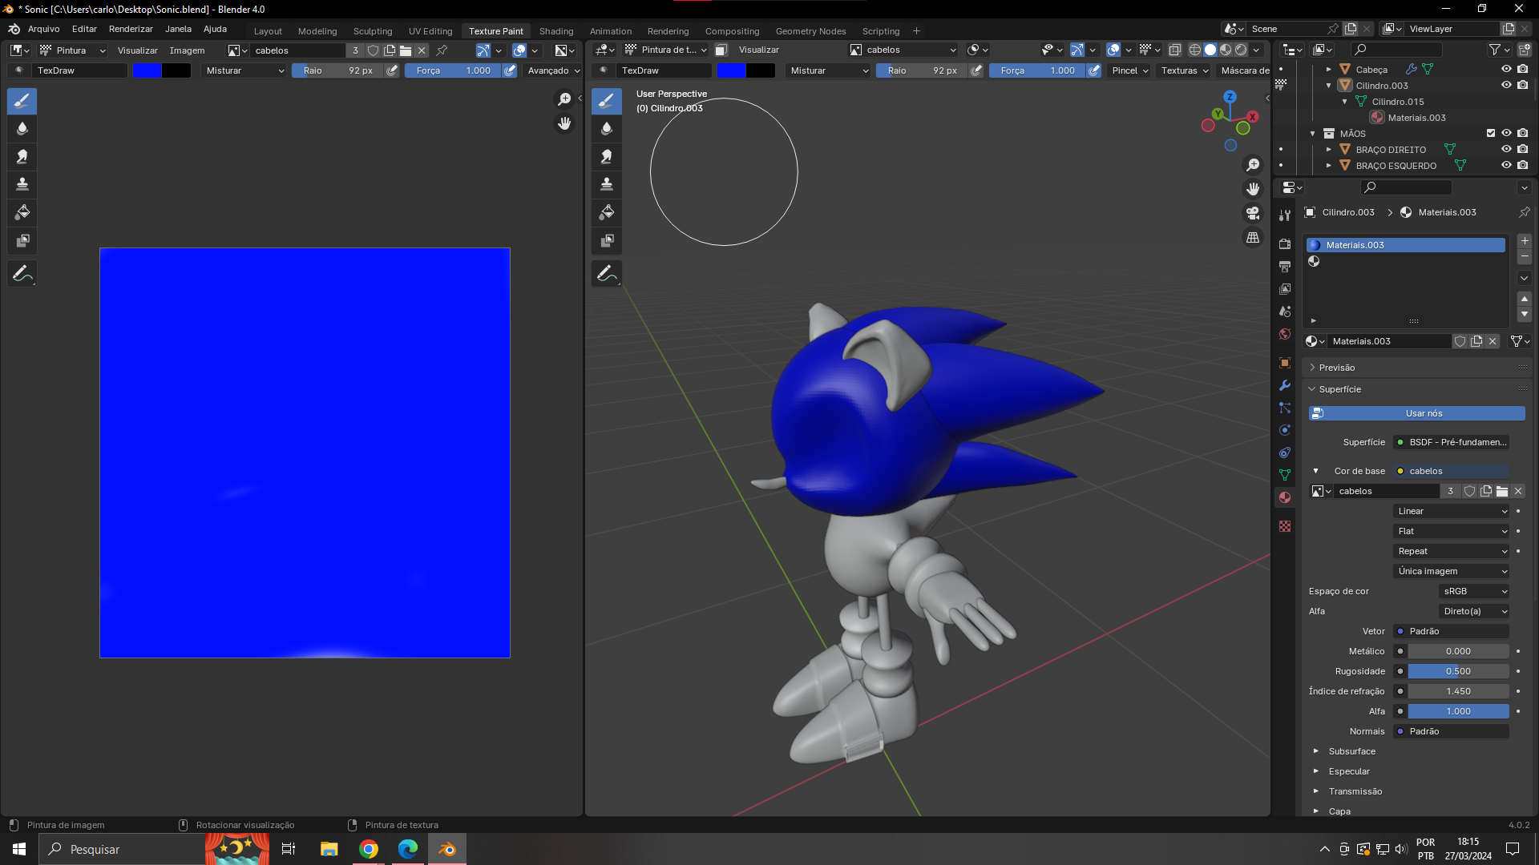
Task: Open the Renderizar menu
Action: point(131,29)
